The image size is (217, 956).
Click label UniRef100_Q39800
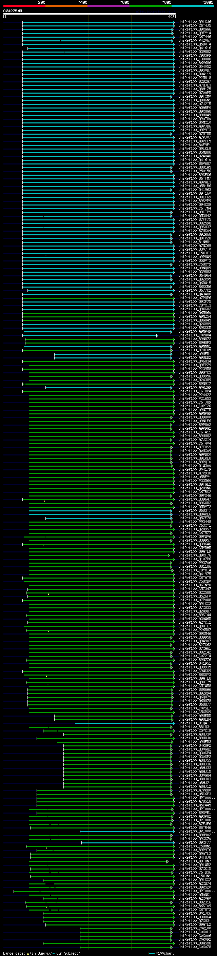pos(195,417)
